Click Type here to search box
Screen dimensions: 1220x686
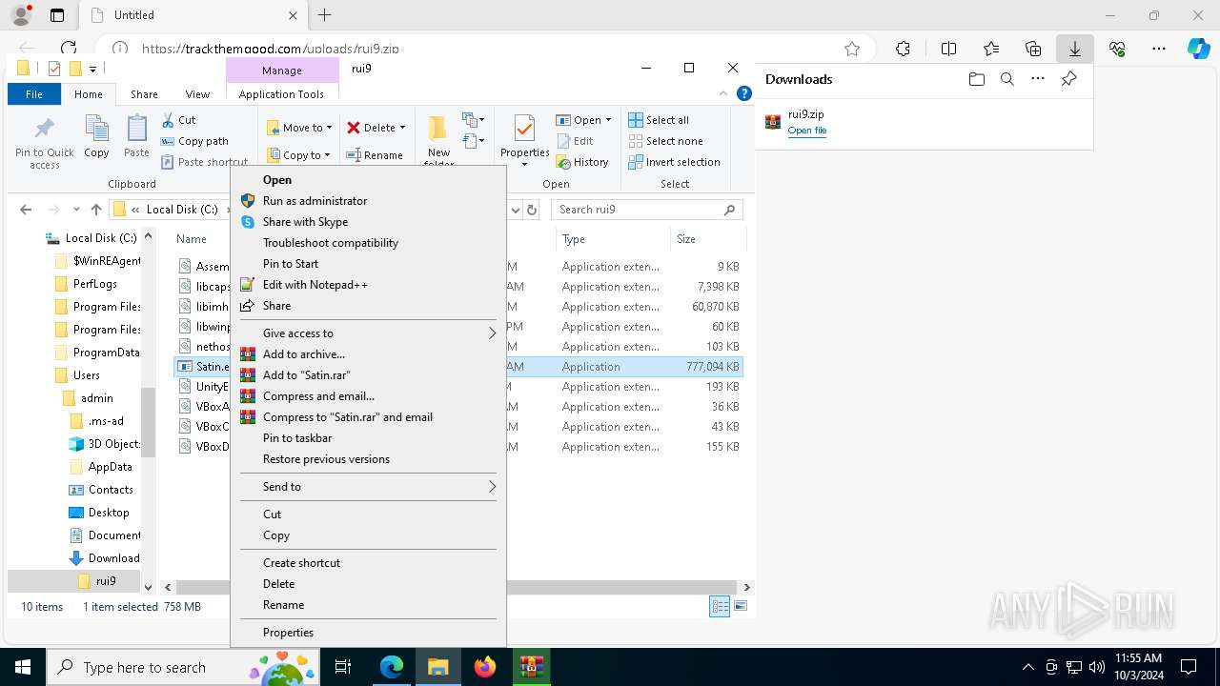coord(182,667)
